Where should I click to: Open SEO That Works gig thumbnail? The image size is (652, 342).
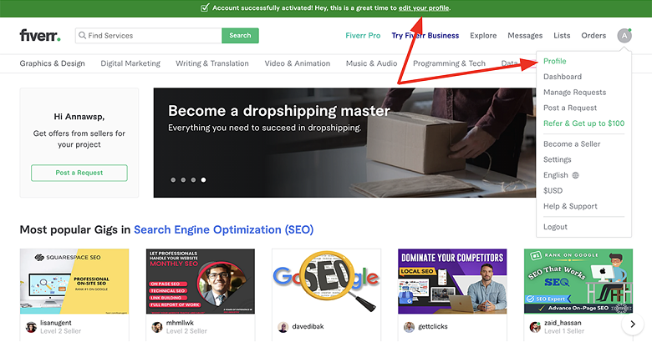(578, 281)
